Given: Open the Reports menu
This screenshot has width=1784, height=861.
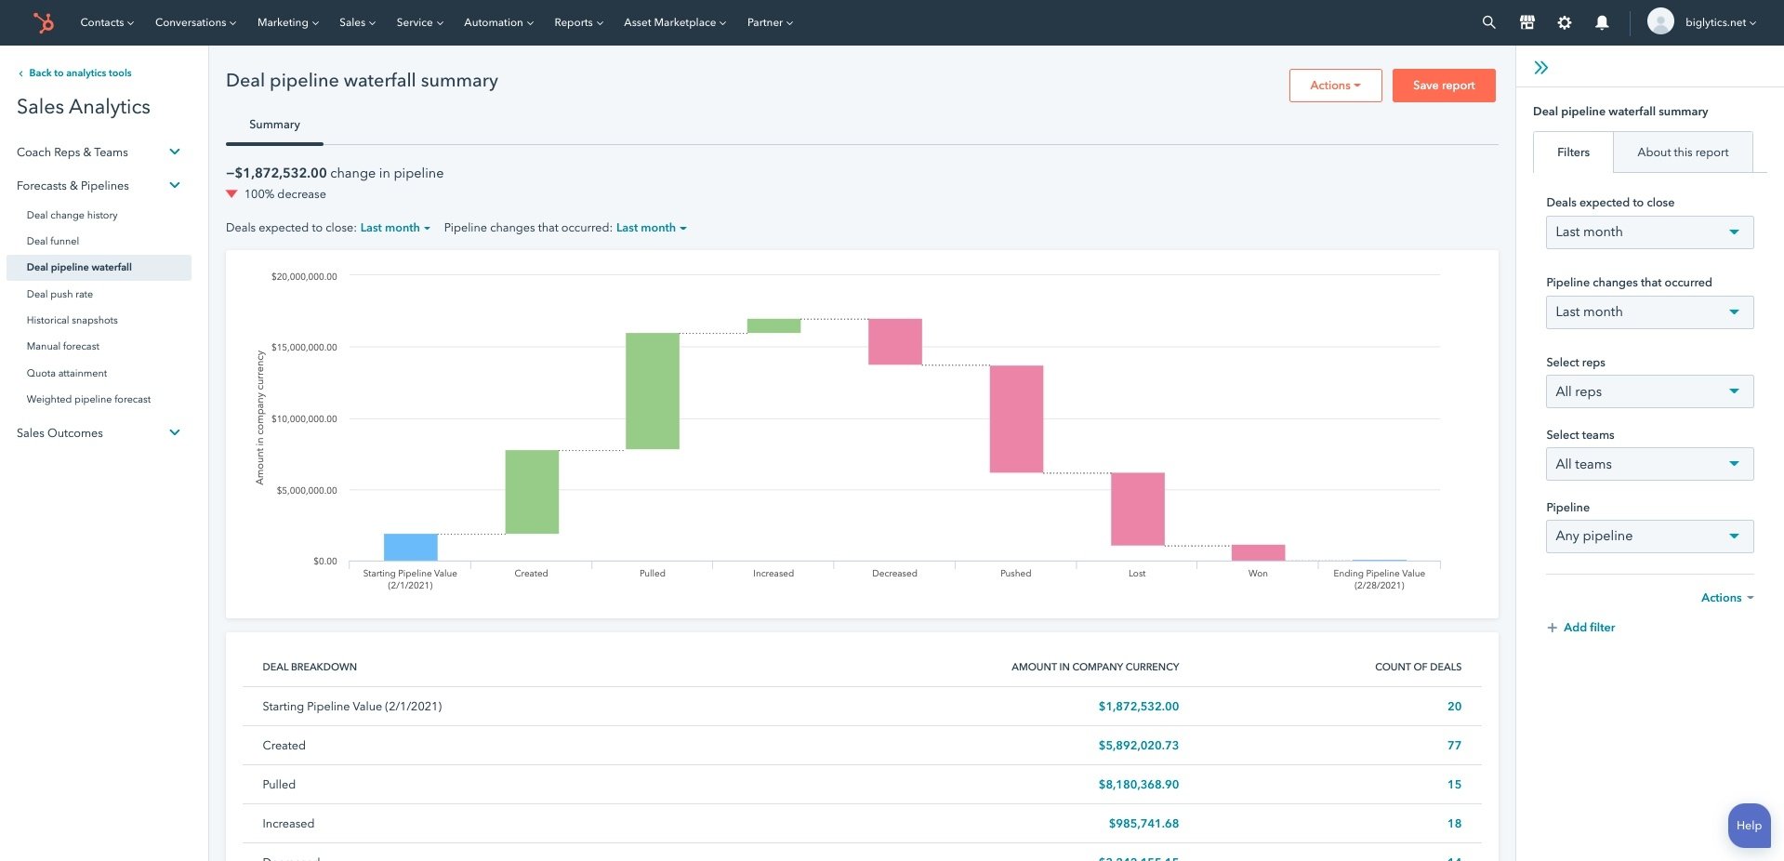Looking at the screenshot, I should pos(577,22).
